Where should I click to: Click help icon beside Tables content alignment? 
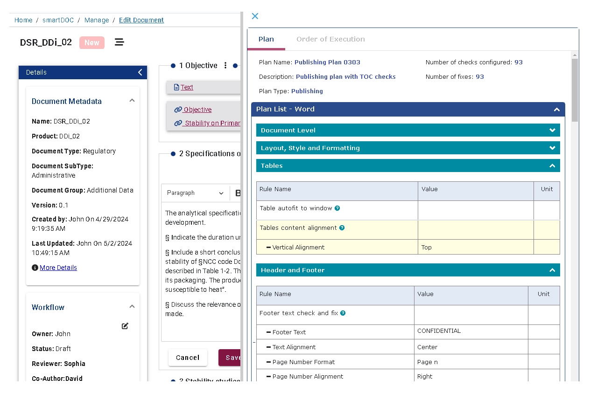click(342, 228)
